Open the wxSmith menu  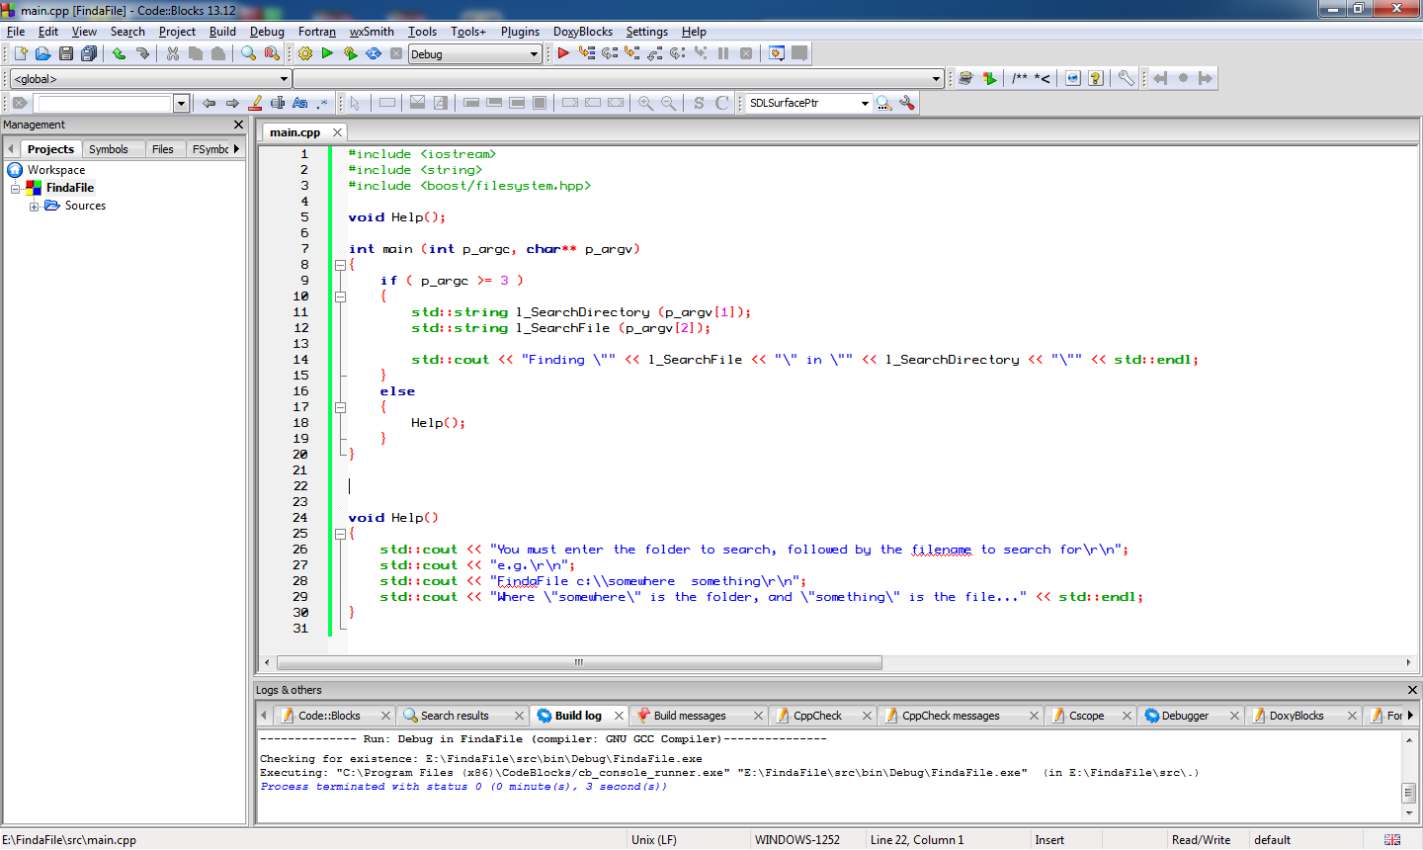point(372,32)
